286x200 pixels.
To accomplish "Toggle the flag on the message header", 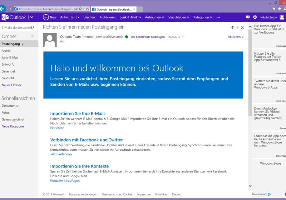I will point(184,37).
